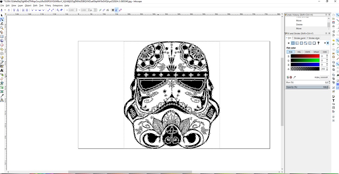Minimize the Fill and Stroke panel
Image resolution: width=339 pixels, height=174 pixels.
click(x=326, y=33)
